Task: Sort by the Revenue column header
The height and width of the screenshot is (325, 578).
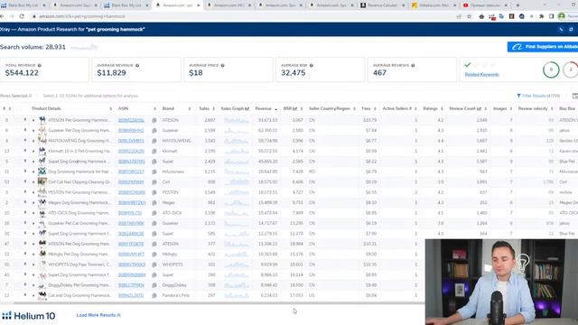Action: 263,108
